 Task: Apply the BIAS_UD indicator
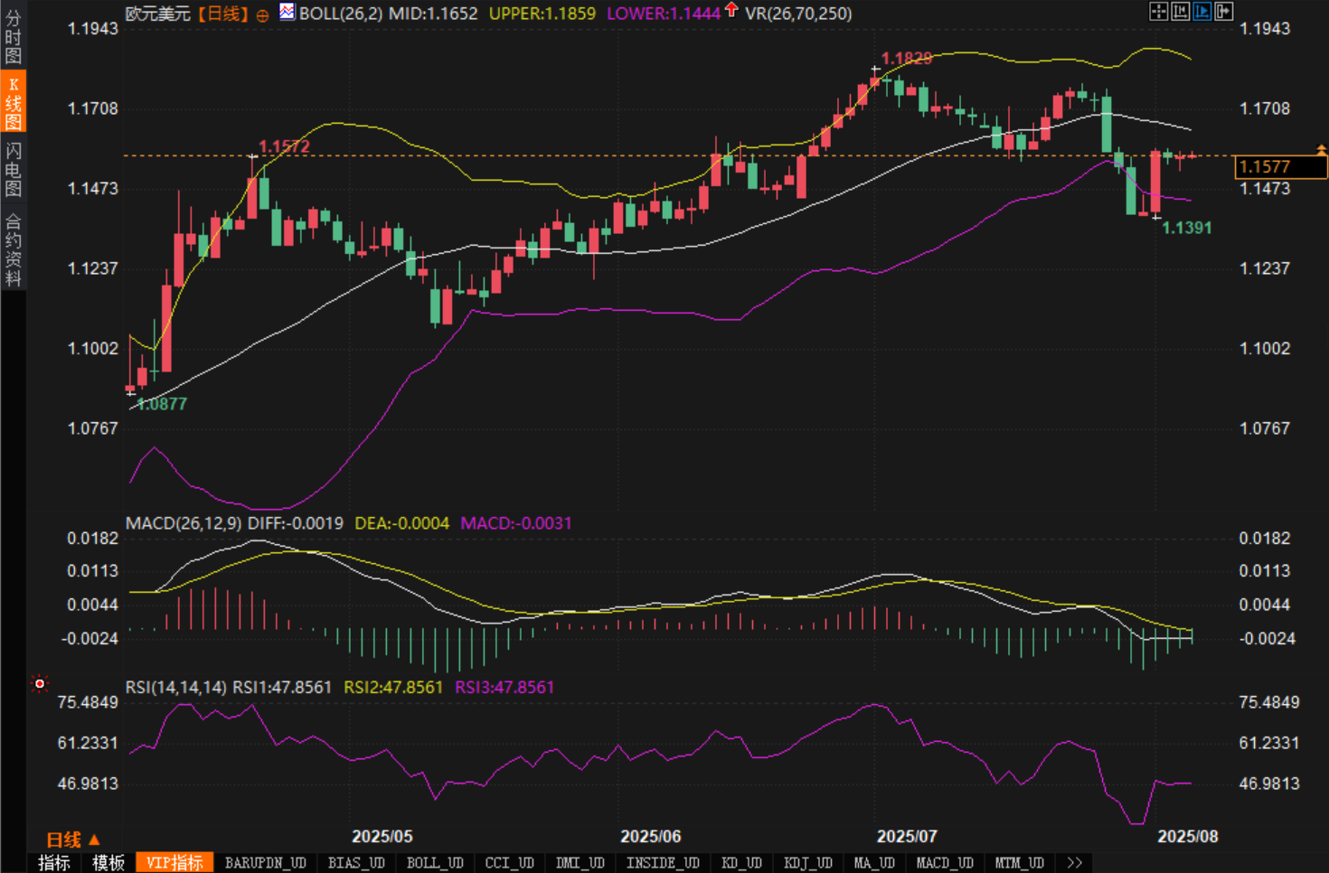click(356, 863)
